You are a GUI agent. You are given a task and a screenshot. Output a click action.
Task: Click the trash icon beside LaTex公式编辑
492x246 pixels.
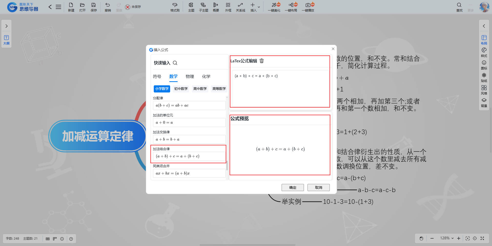(x=262, y=61)
